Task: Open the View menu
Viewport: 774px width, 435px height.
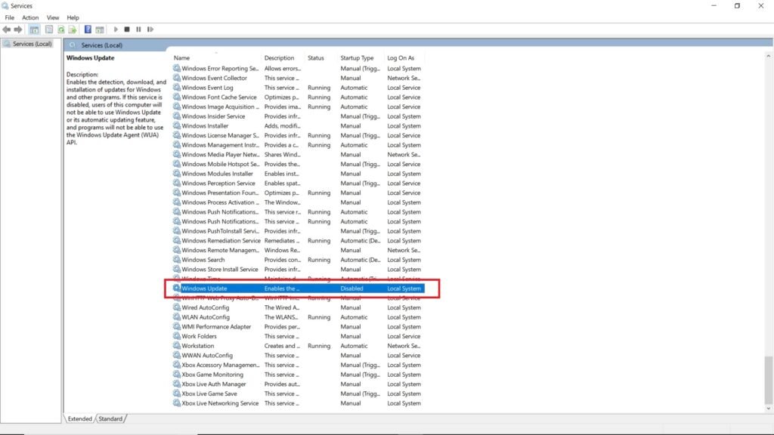Action: coord(52,17)
